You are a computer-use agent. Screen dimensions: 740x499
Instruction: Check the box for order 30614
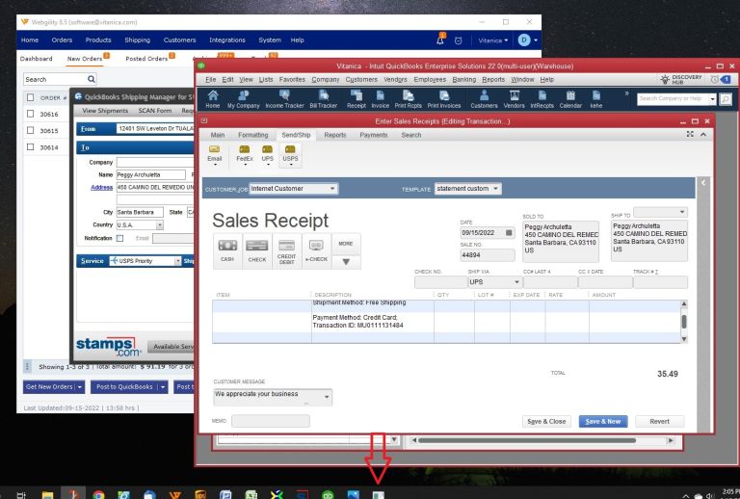31,147
